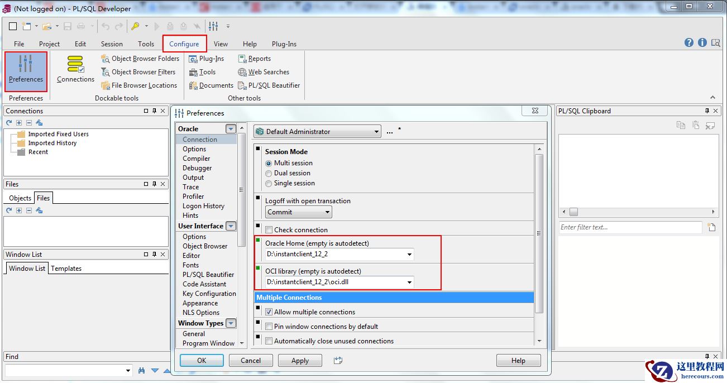Click the search ribbon icon at top right

tap(715, 43)
